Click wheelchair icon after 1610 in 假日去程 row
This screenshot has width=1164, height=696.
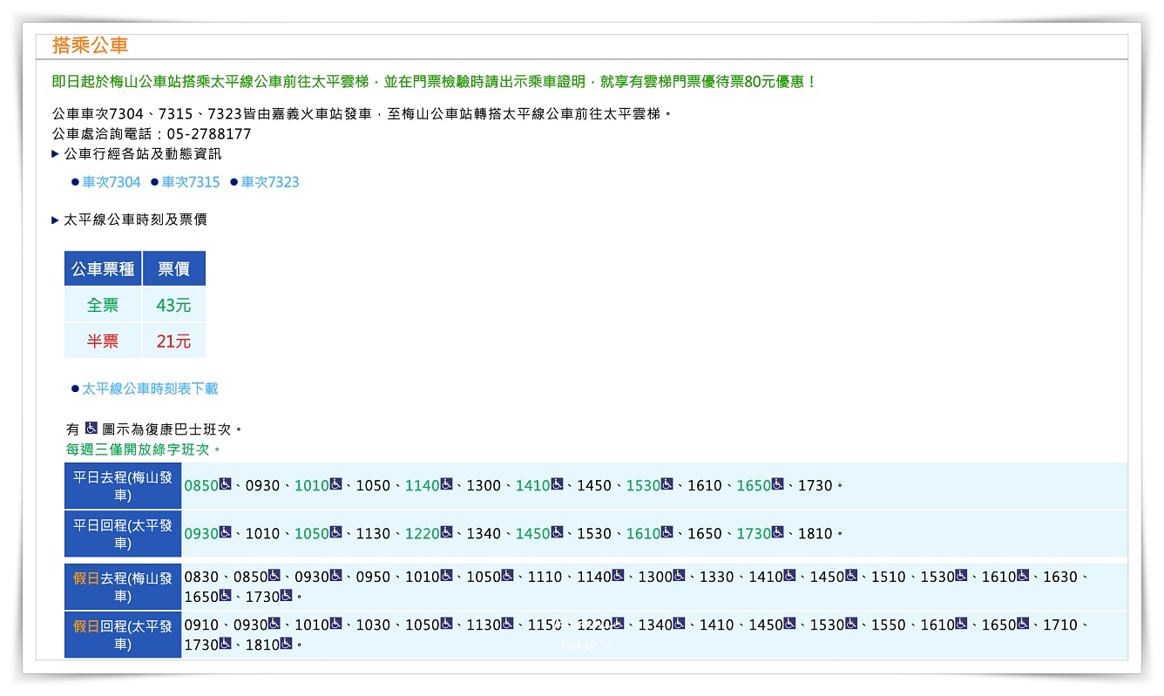click(x=1023, y=576)
